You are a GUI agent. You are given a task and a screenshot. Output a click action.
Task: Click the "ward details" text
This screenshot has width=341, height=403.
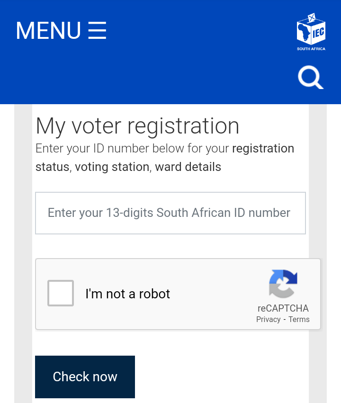[188, 167]
